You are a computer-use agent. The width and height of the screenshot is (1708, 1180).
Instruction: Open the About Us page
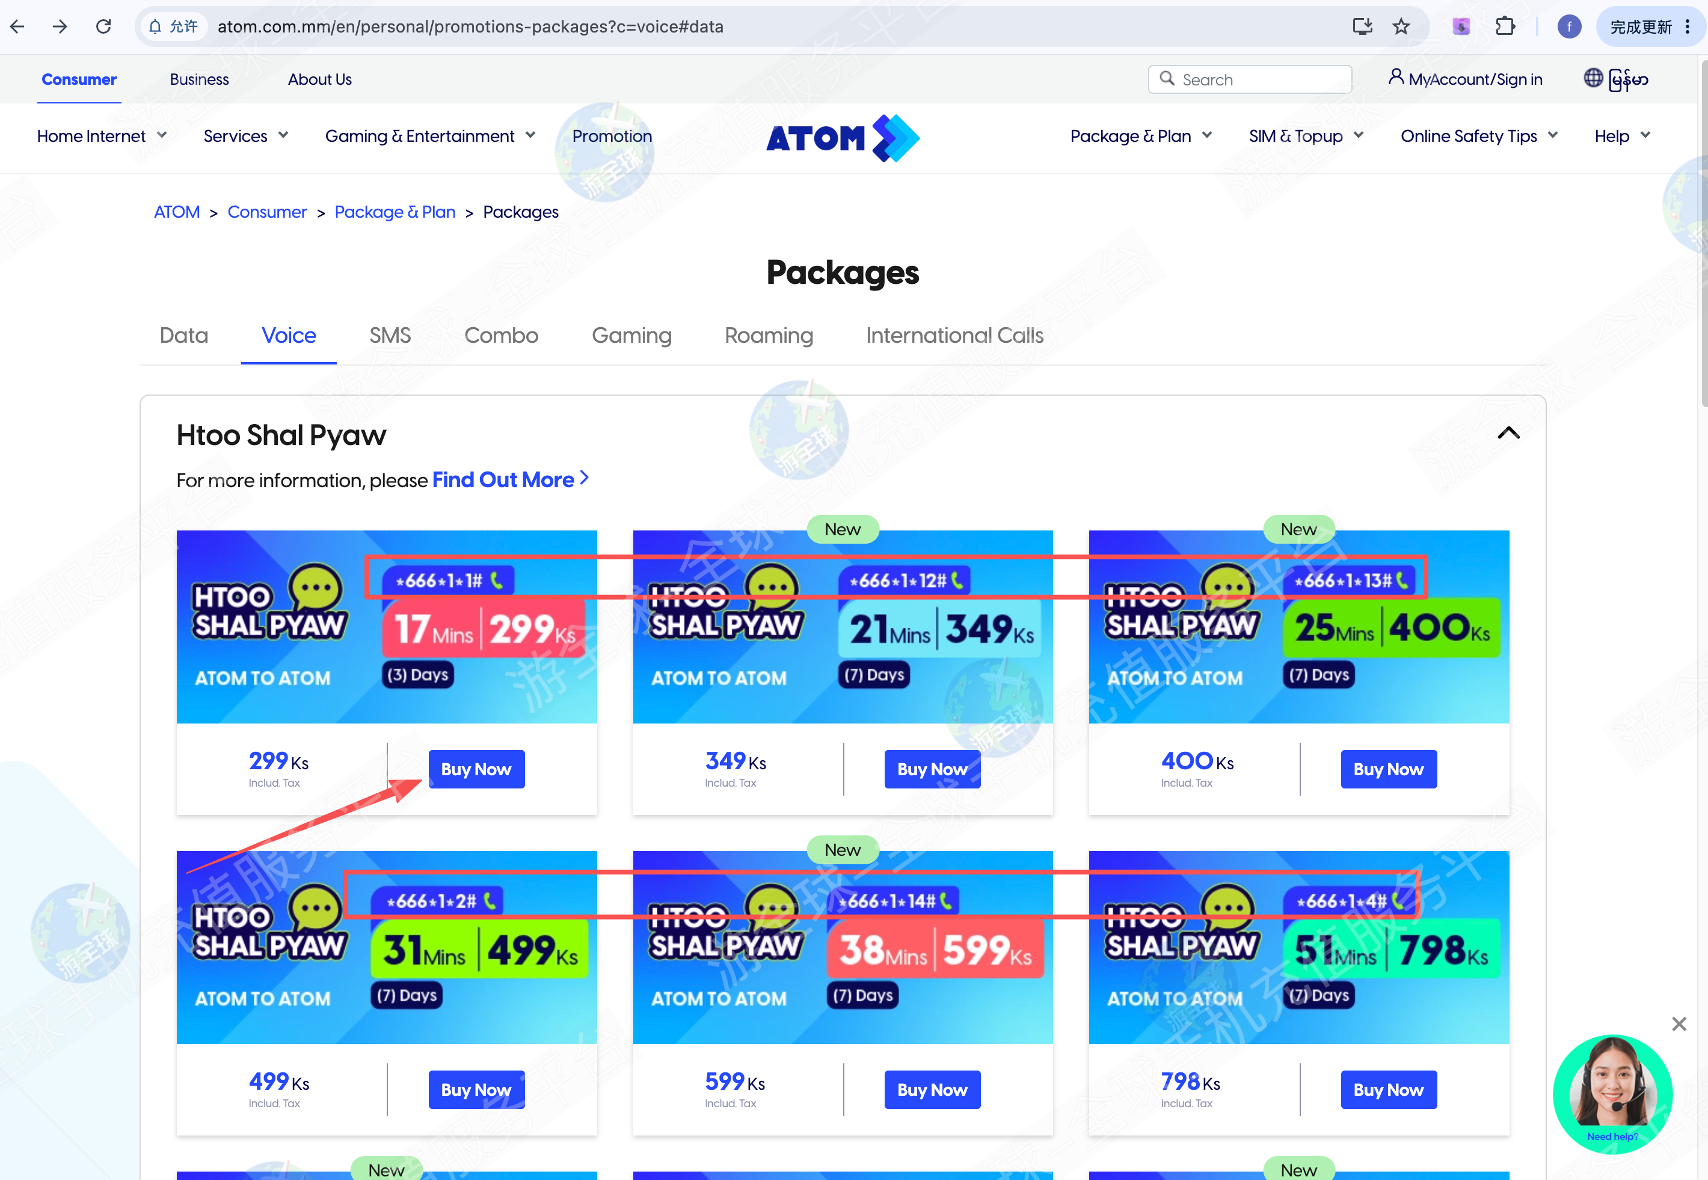(319, 79)
